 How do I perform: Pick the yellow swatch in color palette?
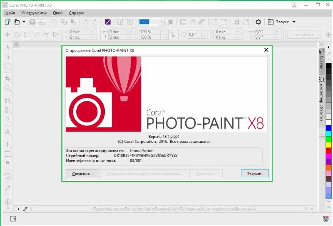click(x=328, y=145)
